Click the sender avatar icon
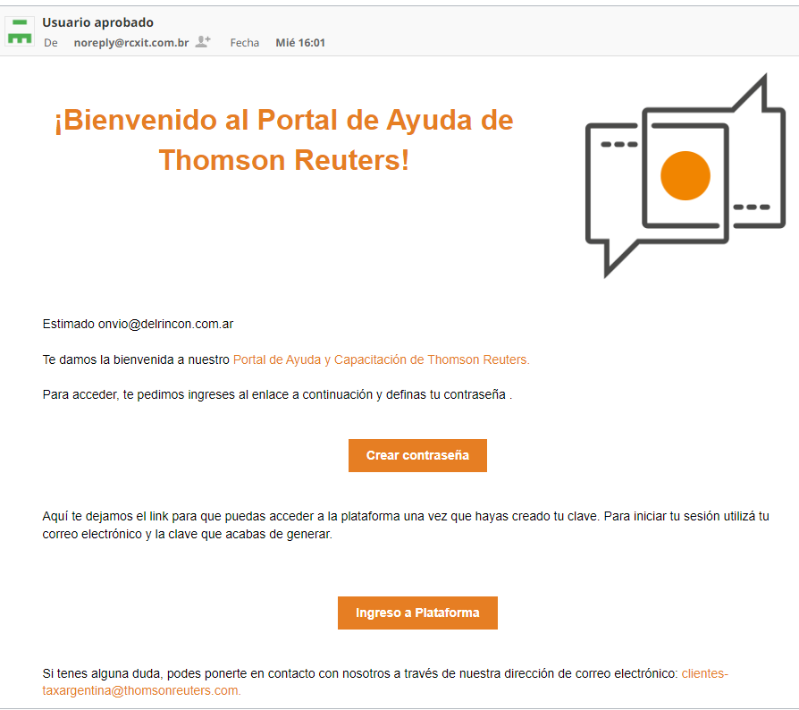 pos(20,31)
